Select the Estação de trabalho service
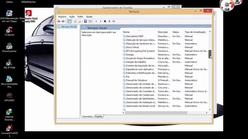The image size is (248, 139). 165,62
